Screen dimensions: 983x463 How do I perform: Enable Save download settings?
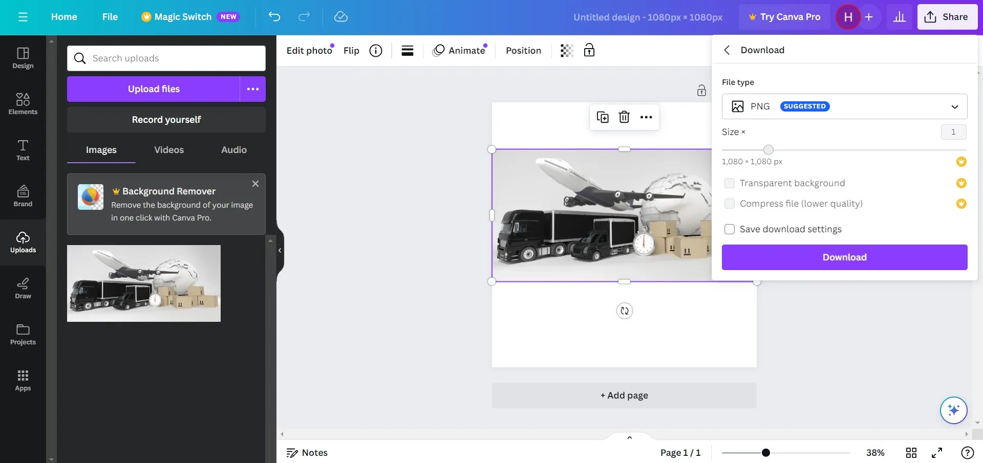[729, 229]
